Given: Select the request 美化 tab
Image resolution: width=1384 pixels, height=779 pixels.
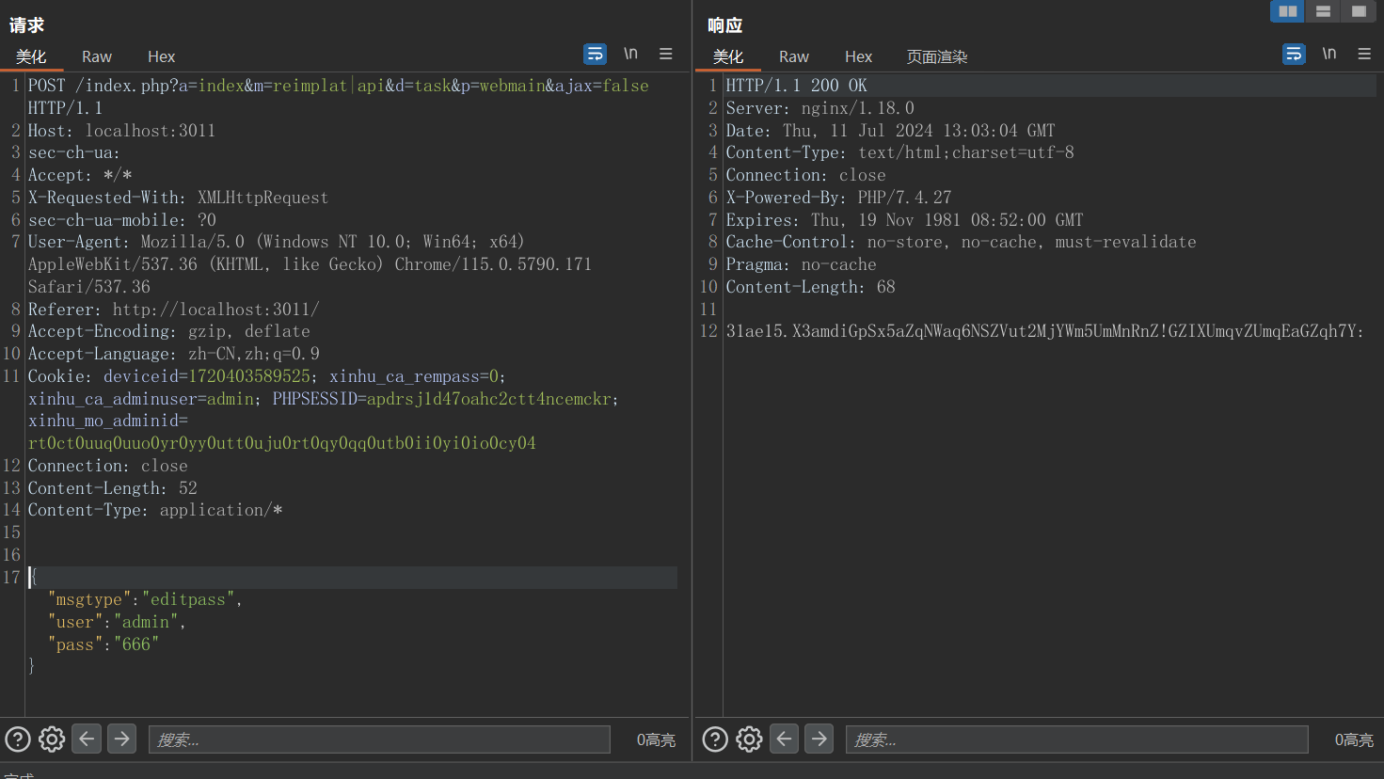Looking at the screenshot, I should click(x=31, y=56).
